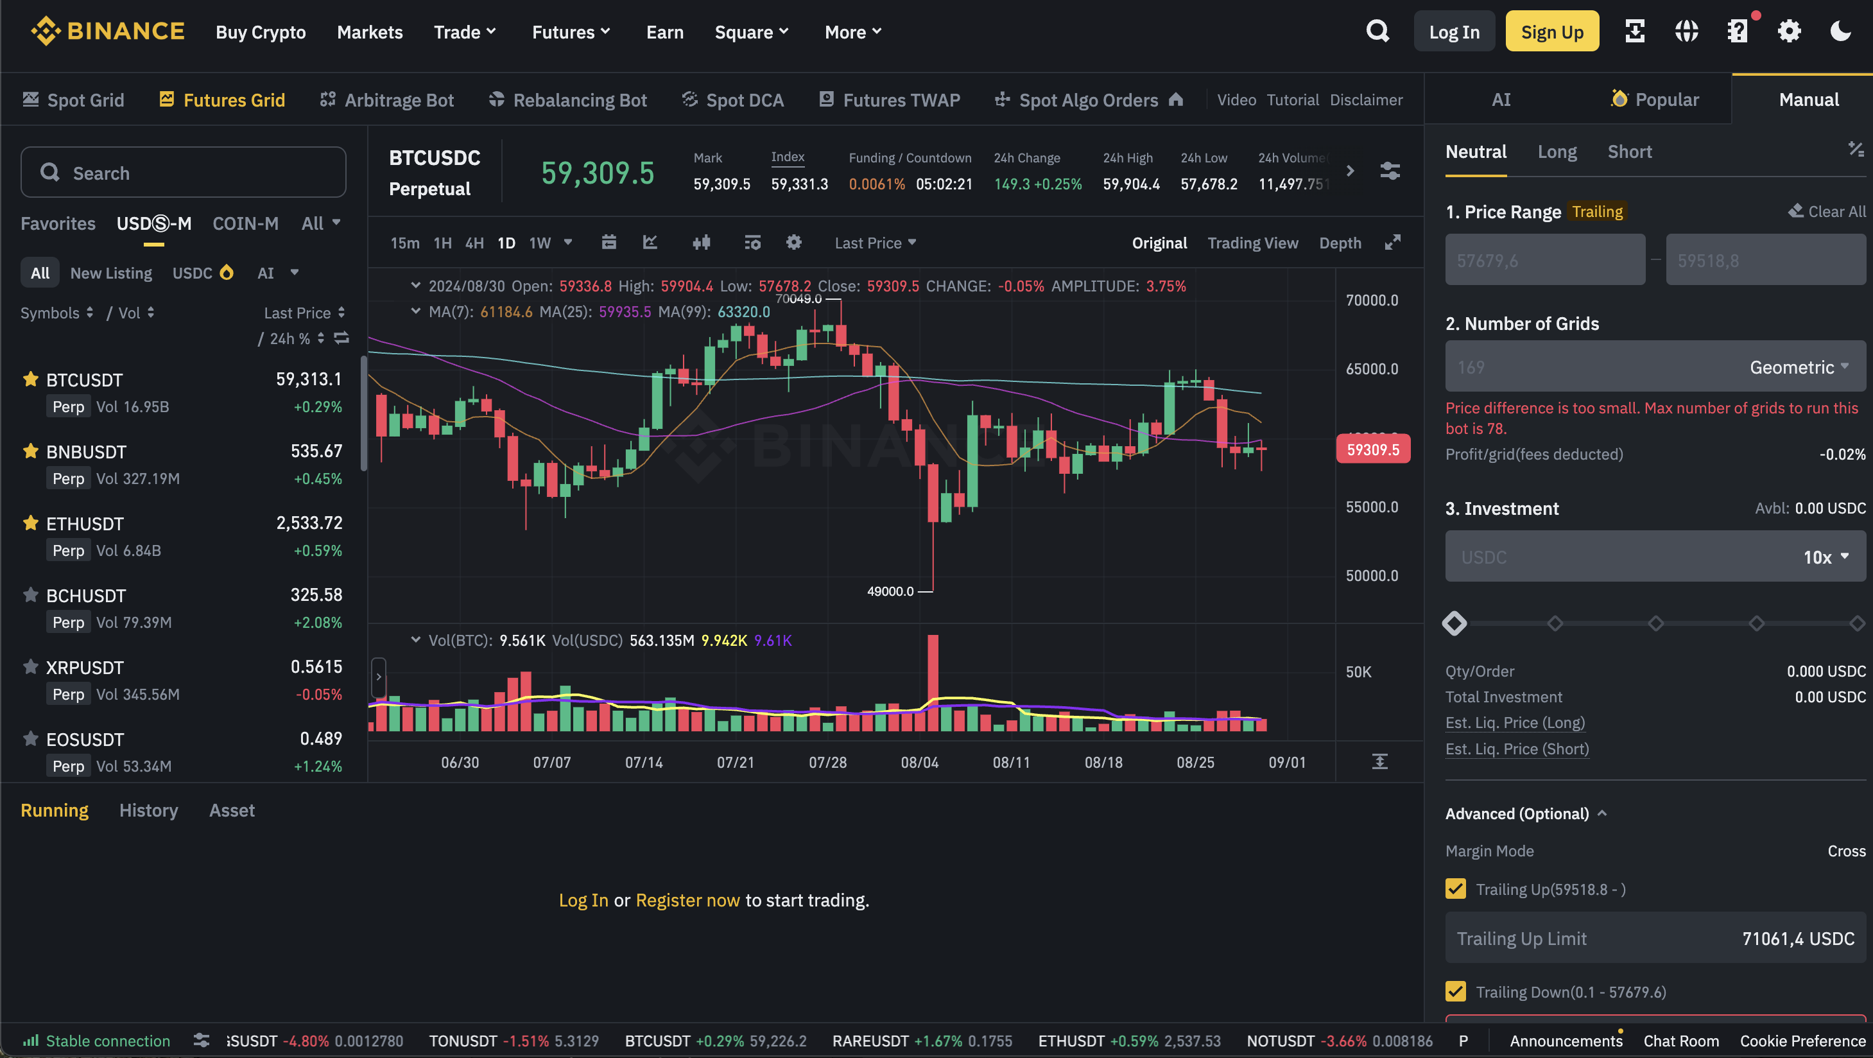Open Last Price dropdown on chart

(876, 242)
